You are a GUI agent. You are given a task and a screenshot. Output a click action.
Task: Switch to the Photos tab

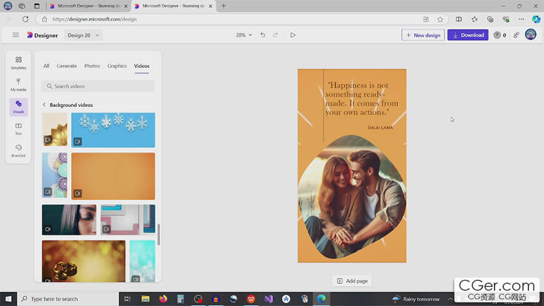point(92,66)
